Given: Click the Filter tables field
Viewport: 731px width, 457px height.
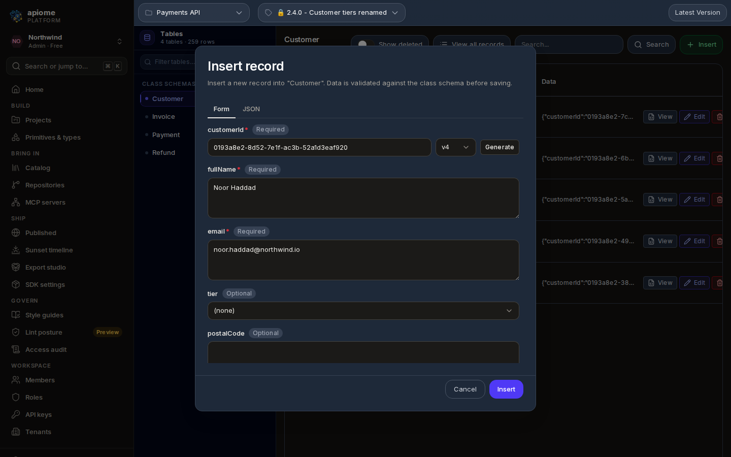Looking at the screenshot, I should pyautogui.click(x=168, y=62).
